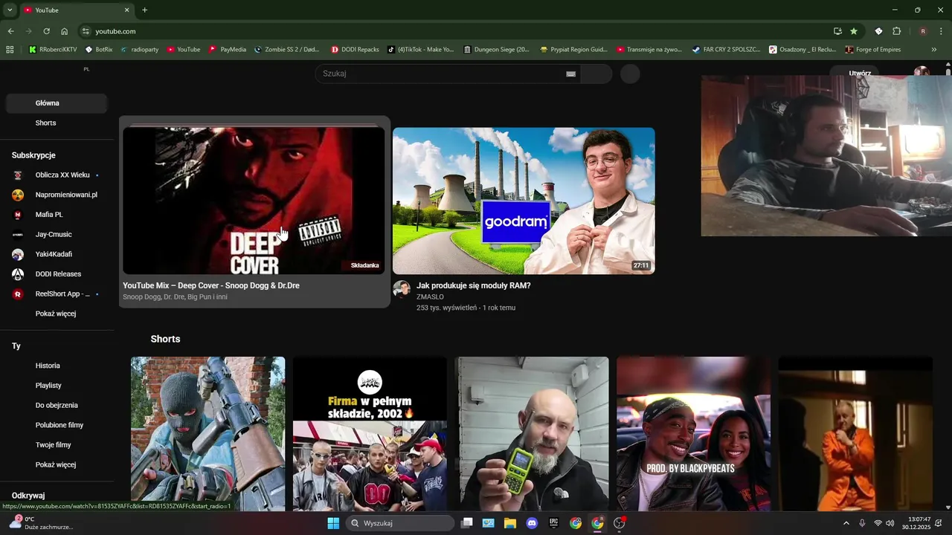Open the RRoberciKKTV bookmark
Screen dimensions: 952x535
pos(53,50)
